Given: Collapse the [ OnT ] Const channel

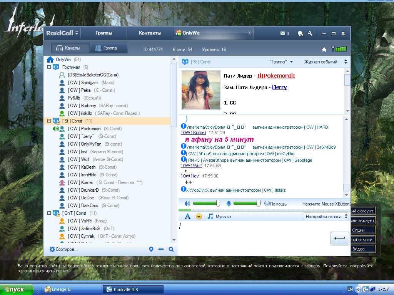Looking at the screenshot, I should tap(49, 213).
